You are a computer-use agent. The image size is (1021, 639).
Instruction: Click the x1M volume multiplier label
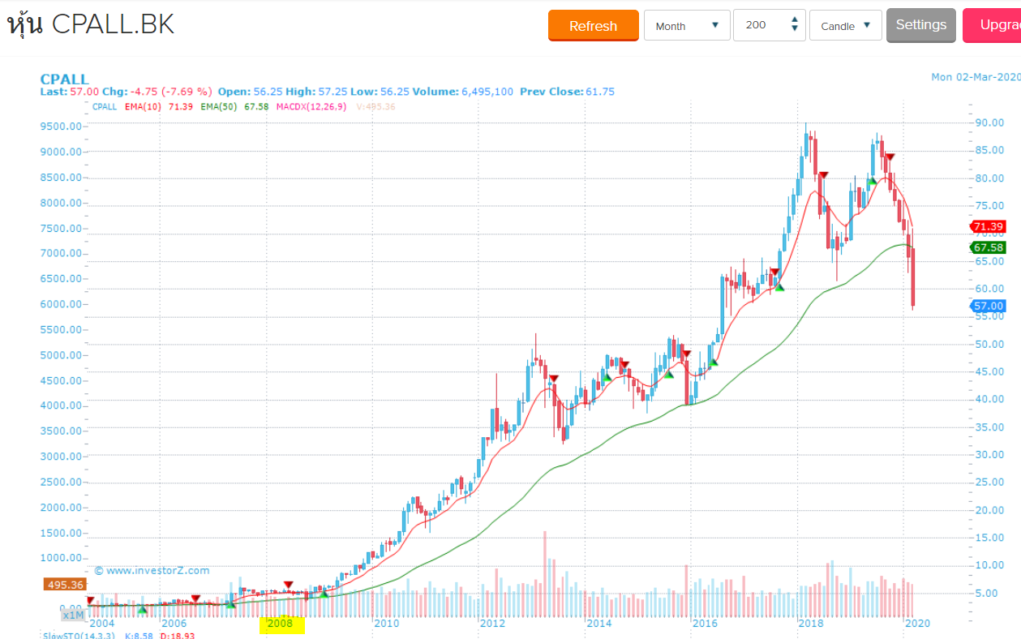pyautogui.click(x=75, y=615)
